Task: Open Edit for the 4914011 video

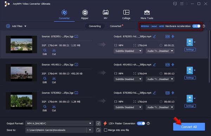Action: pos(45,80)
